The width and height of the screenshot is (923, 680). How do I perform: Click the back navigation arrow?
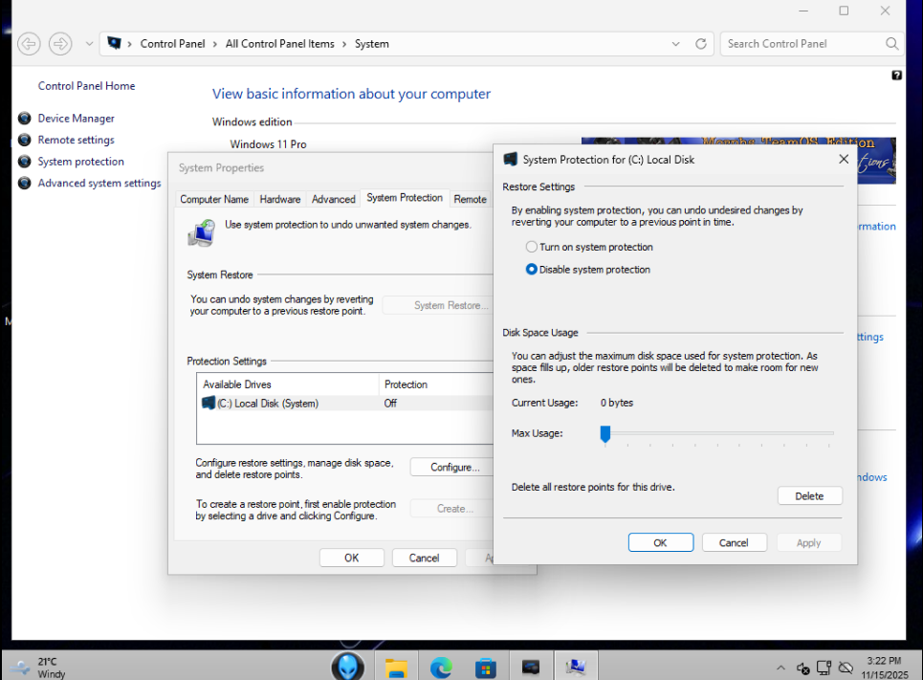(x=29, y=44)
